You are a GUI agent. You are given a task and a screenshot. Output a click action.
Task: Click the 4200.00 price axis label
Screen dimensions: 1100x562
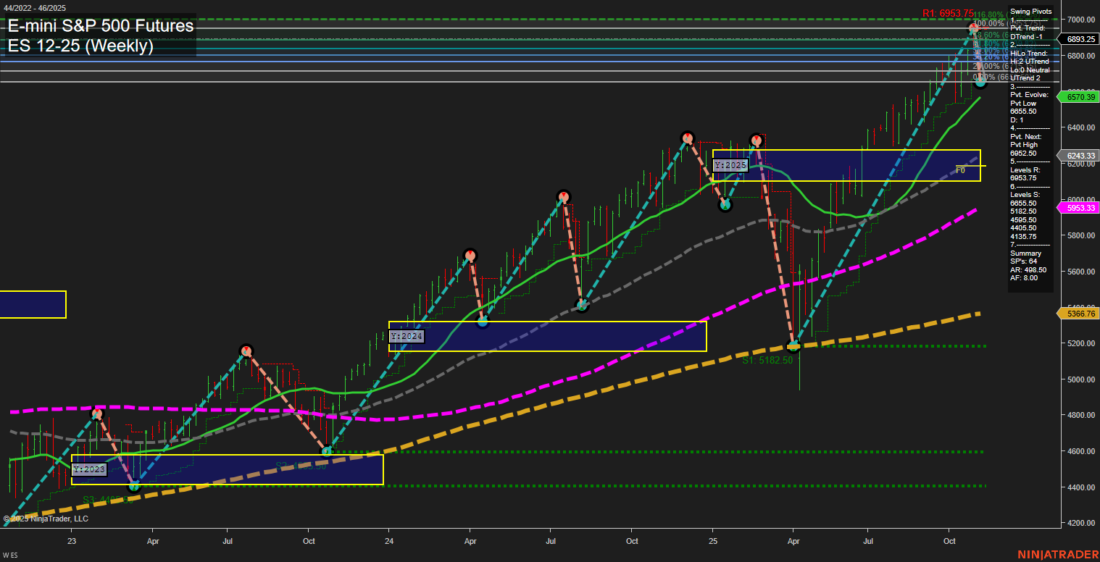click(1081, 523)
